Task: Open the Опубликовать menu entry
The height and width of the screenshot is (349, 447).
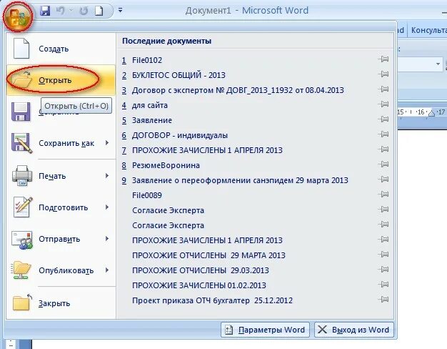Action: pyautogui.click(x=61, y=270)
